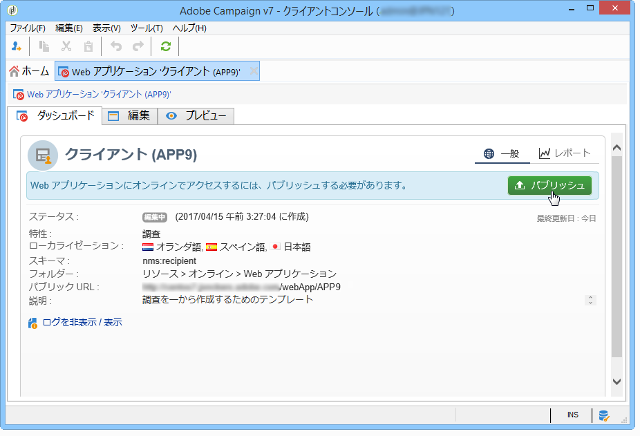Click the scrollbar down arrow
640x436 pixels.
(x=617, y=381)
